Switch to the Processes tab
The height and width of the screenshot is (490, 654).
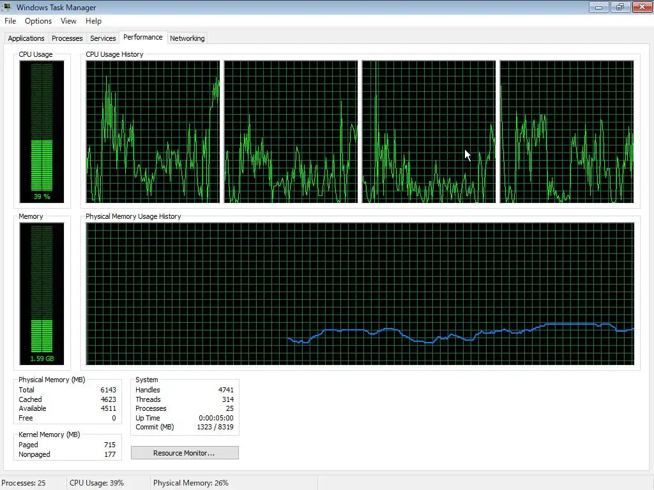[x=66, y=38]
